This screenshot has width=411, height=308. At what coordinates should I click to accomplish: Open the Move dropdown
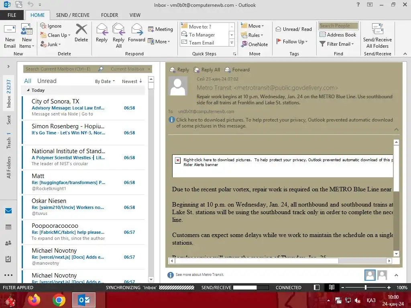pos(252,26)
